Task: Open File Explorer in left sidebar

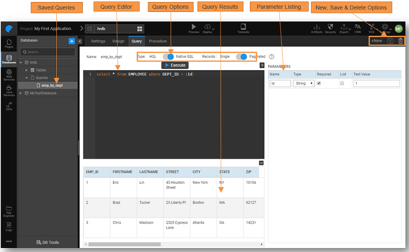Action: (9, 211)
